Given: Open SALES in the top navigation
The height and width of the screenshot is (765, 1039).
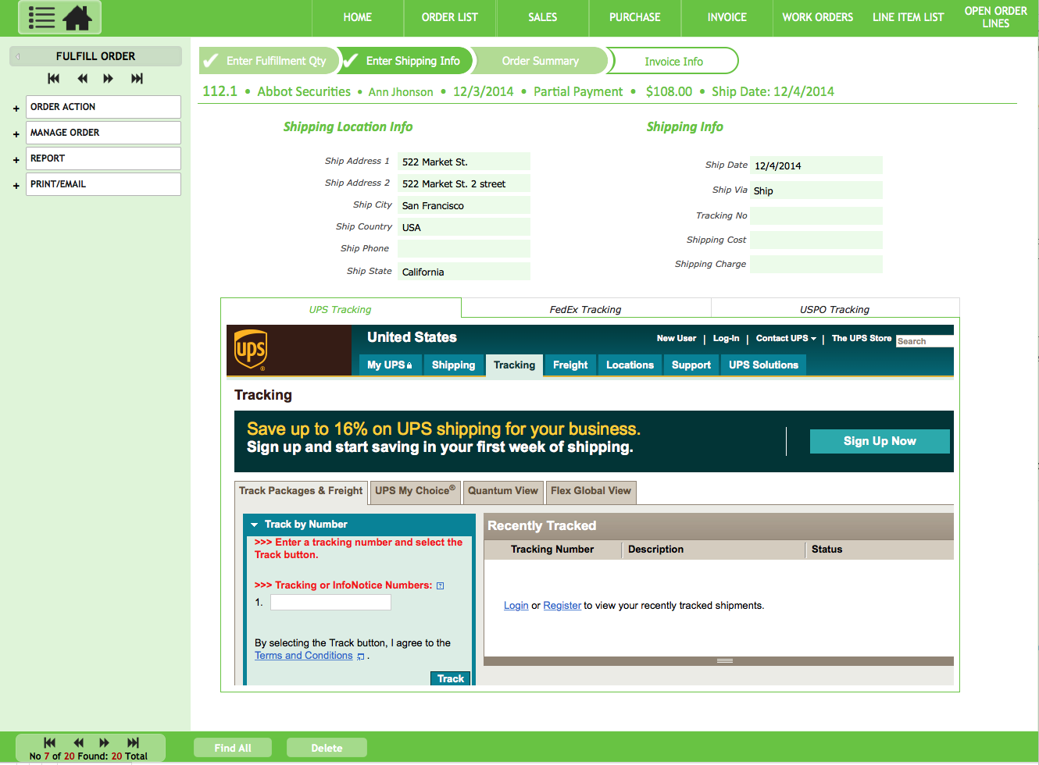Looking at the screenshot, I should 542,17.
